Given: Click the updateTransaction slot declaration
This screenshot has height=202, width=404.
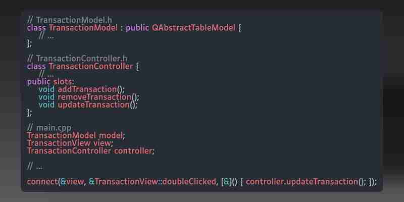Looking at the screenshot, I should pyautogui.click(x=88, y=105).
